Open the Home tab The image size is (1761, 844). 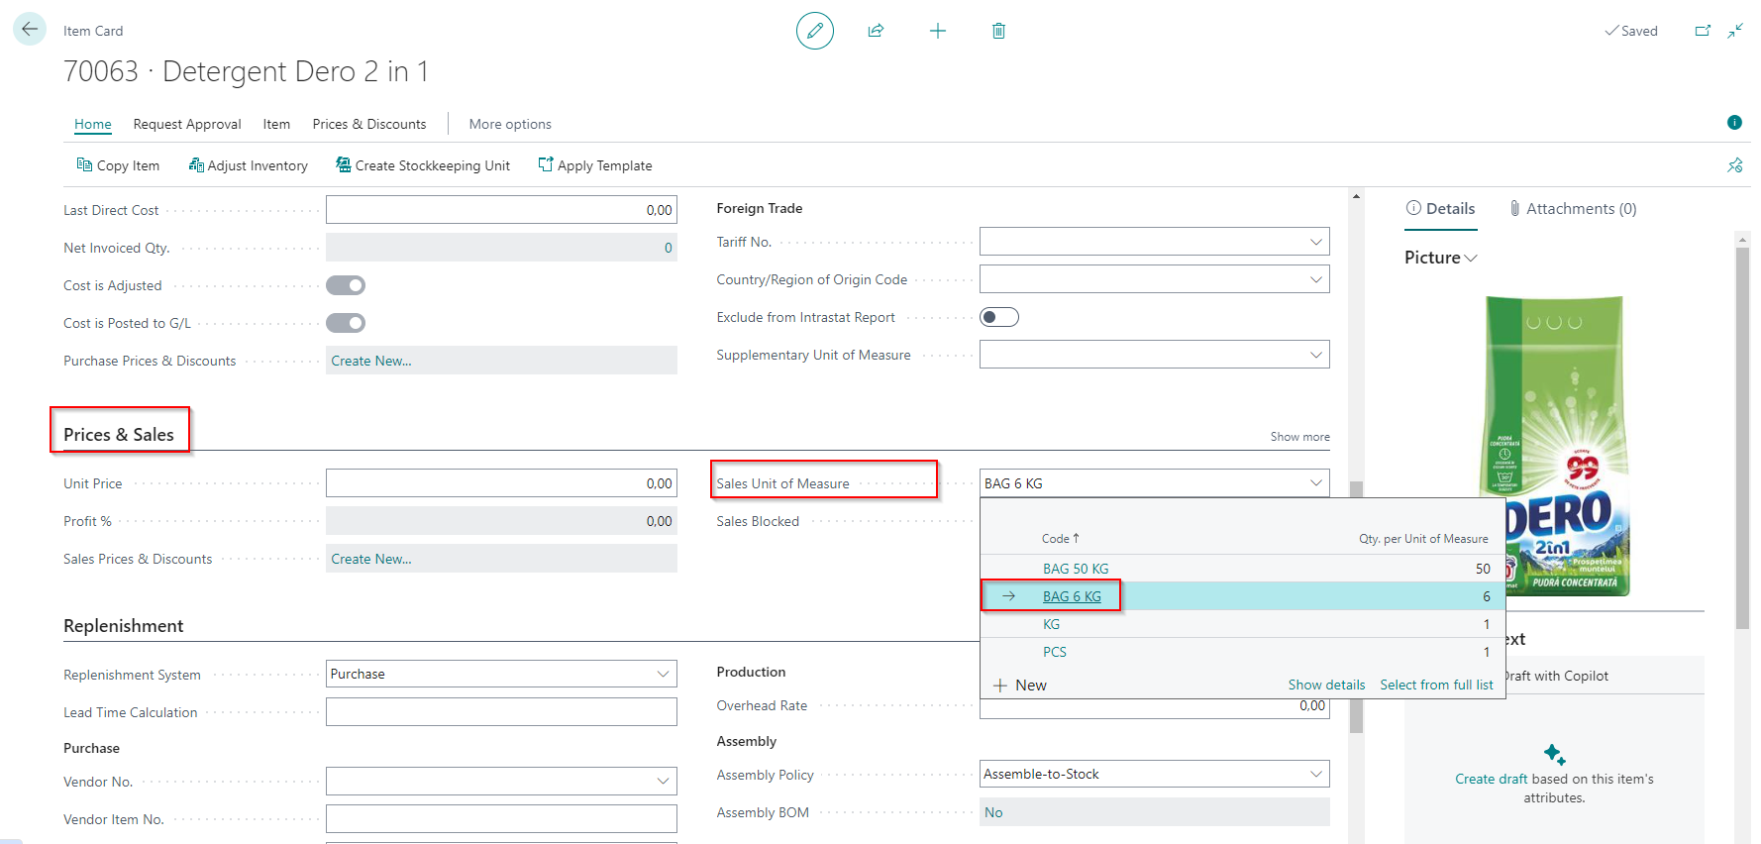click(93, 124)
